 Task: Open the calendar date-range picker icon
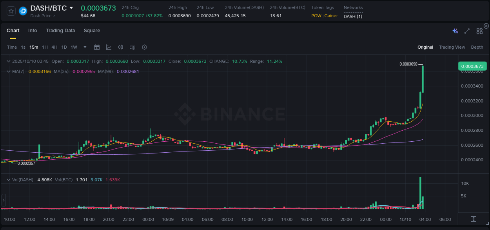coord(97,47)
